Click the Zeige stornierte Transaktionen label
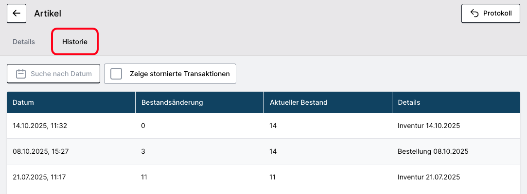 [x=180, y=74]
